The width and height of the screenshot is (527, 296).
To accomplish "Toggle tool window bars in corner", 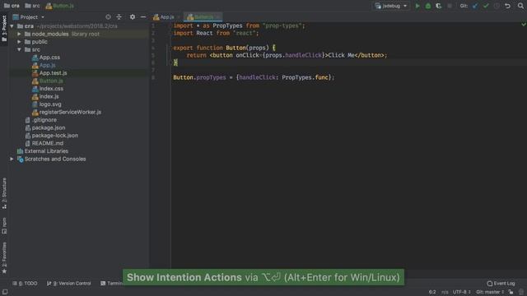I will pyautogui.click(x=5, y=292).
